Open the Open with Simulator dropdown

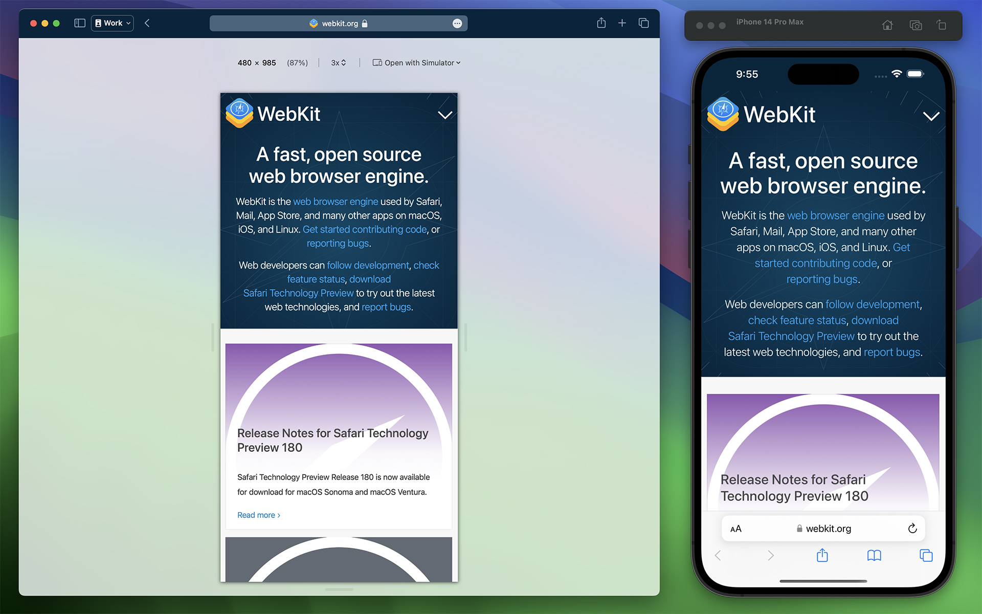417,63
